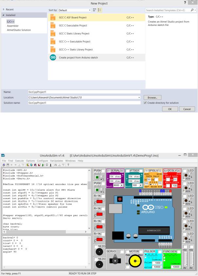Viewport: 198px width, 276px height.
Task: Click the GCC C Static Library Project icon
Action: pyautogui.click(x=53, y=33)
